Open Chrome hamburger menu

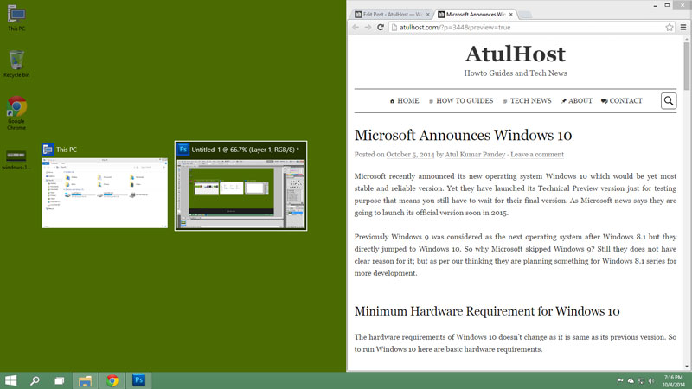[683, 28]
